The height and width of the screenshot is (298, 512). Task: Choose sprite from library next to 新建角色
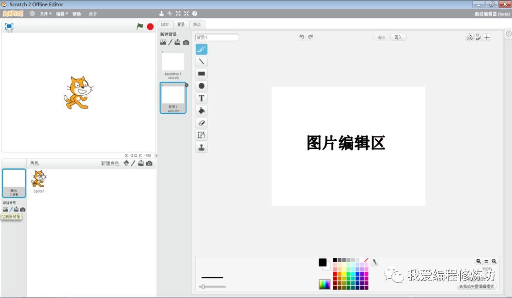coord(126,163)
